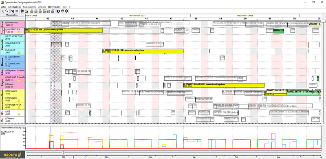Click Mär on the bottom overview timeline

click(279, 157)
